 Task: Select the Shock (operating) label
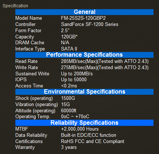tap(34, 98)
